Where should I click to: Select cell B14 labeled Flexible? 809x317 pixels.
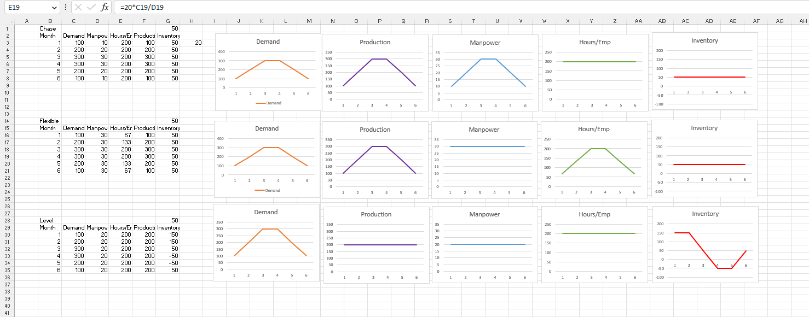pyautogui.click(x=50, y=121)
